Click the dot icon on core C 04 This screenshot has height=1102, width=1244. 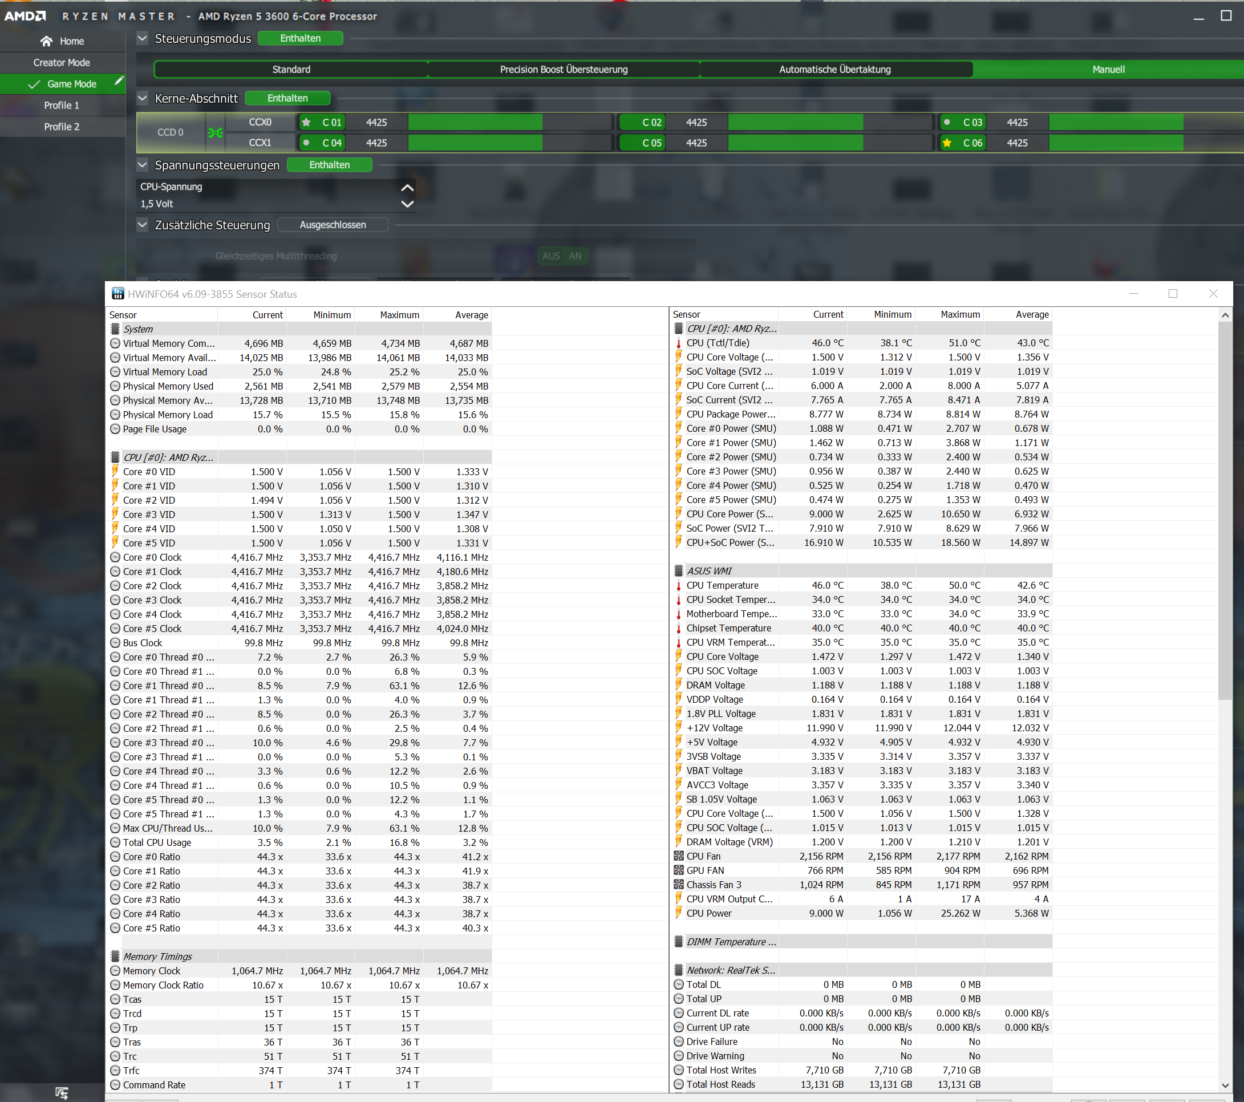click(307, 143)
